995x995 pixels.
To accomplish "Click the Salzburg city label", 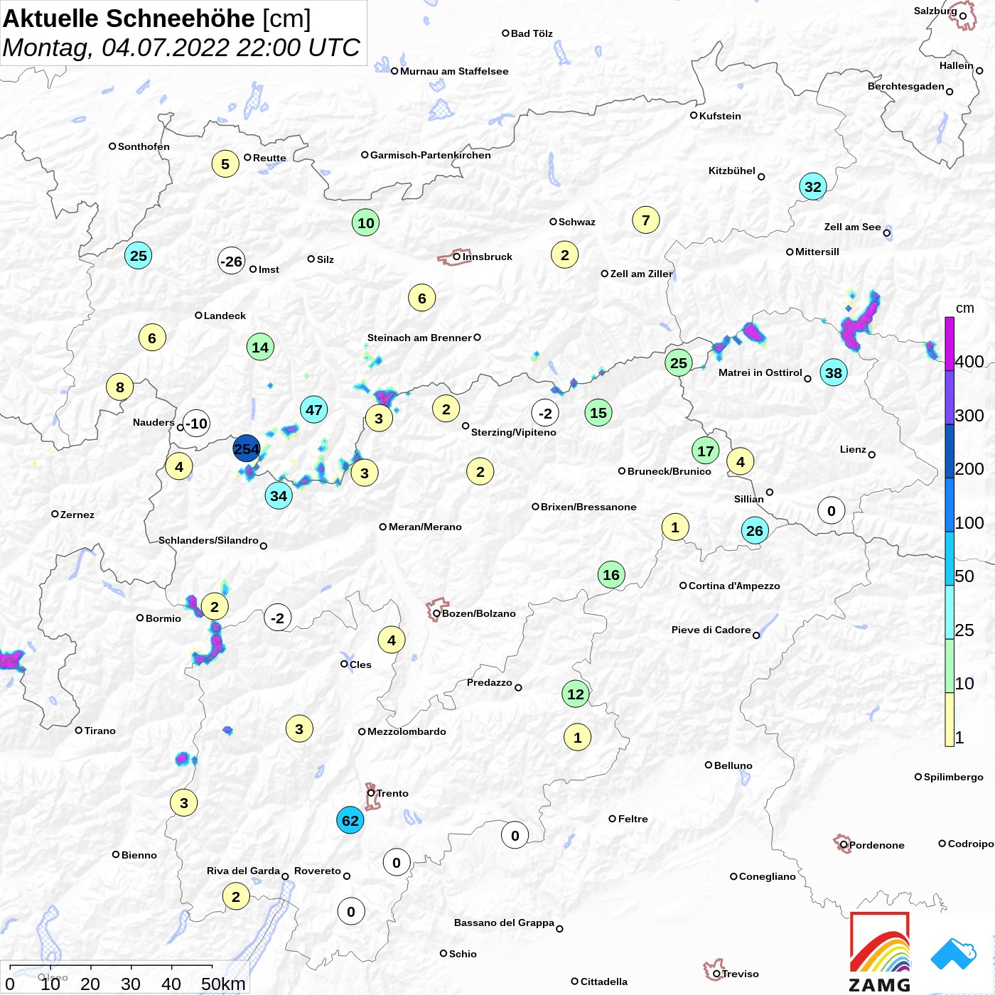I will click(935, 11).
